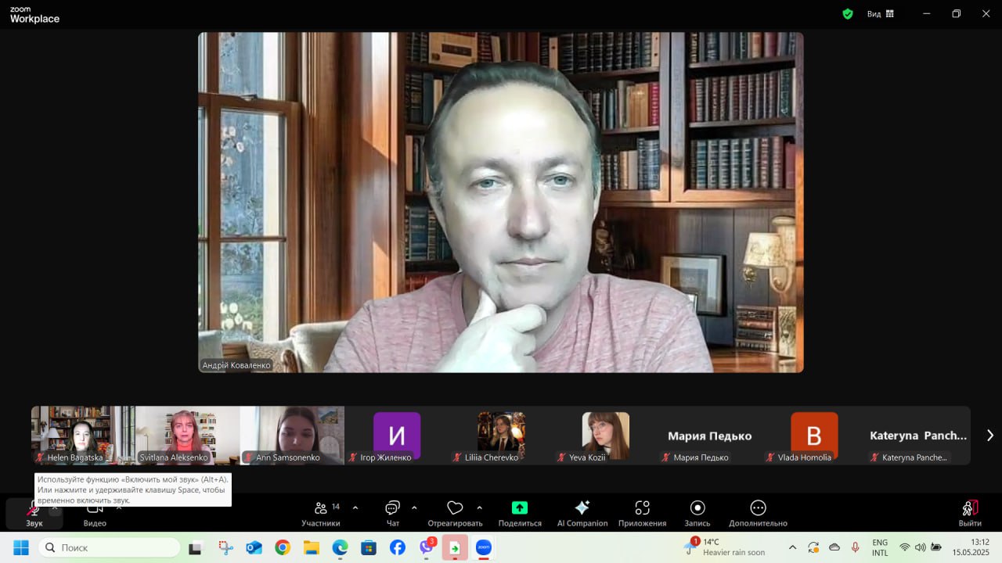Turn on the camera with Видео button
Screen dimensions: 1002x563
(x=95, y=514)
